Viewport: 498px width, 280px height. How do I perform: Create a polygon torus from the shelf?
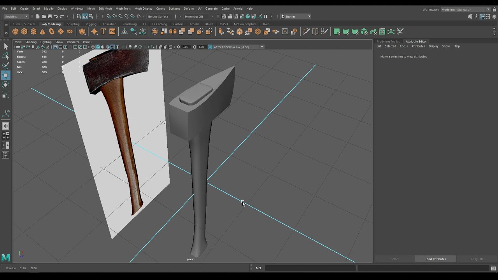51,31
